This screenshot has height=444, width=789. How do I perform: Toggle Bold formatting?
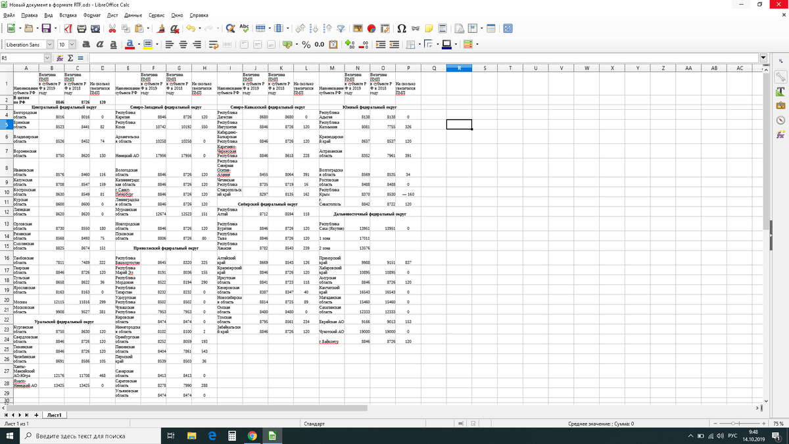tap(86, 45)
